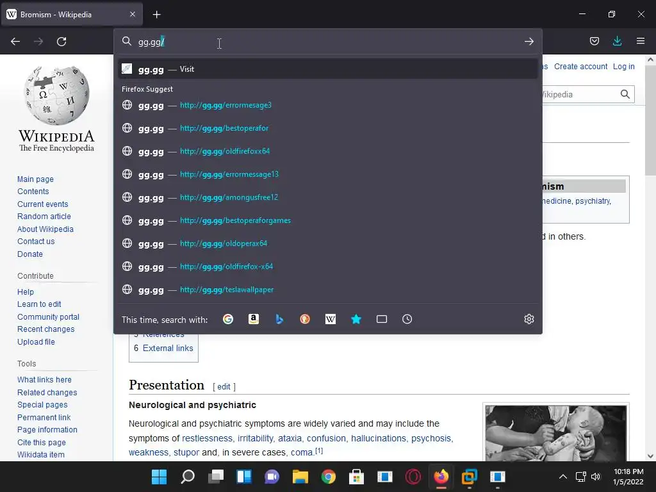The width and height of the screenshot is (656, 492).
Task: Search with Wikipedia this time
Action: coord(331,319)
